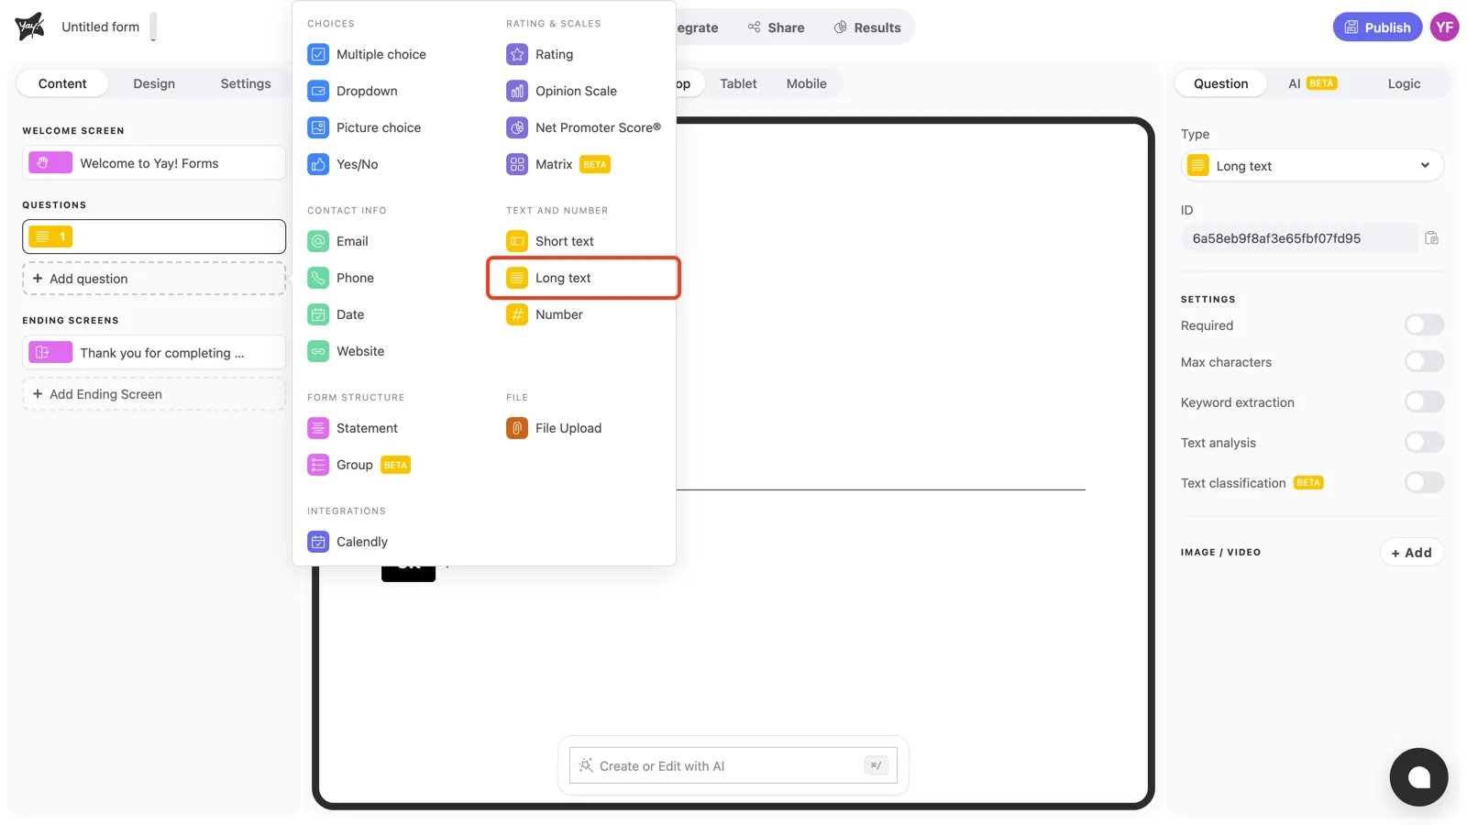Toggle Text classification switch
Image resolution: width=1467 pixels, height=825 pixels.
(1424, 482)
